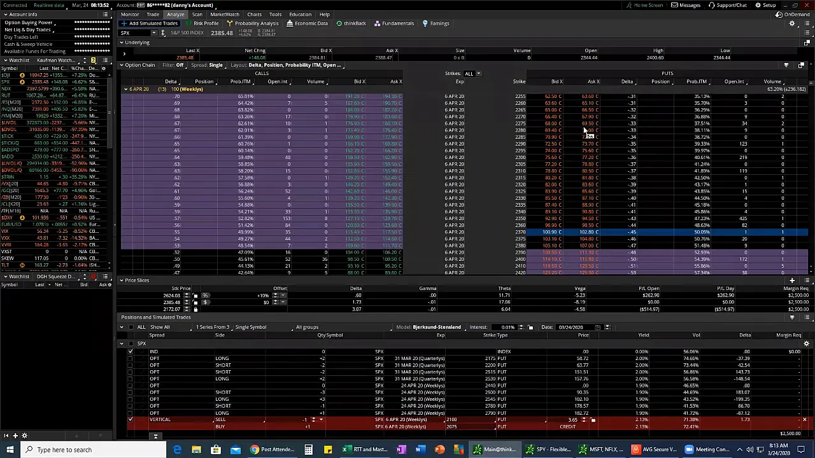Uncheck the VERTICAL spread row checkbox
815x458 pixels.
pos(131,420)
